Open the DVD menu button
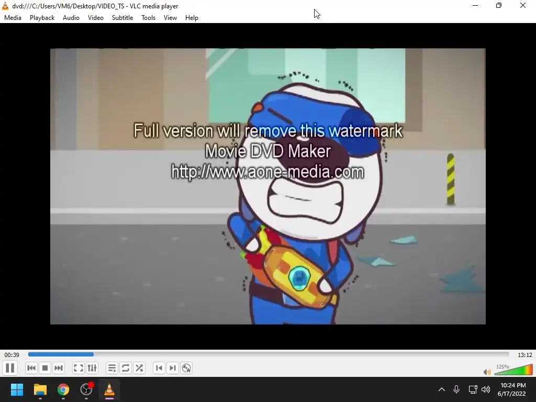This screenshot has width=536, height=402. click(186, 368)
